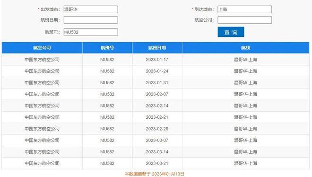Click the 到达城市 input field with 上海

[244, 9]
